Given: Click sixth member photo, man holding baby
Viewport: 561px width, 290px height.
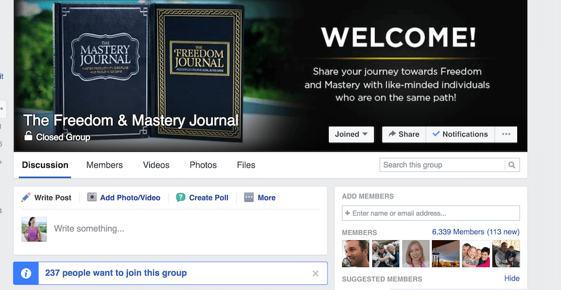Looking at the screenshot, I should pyautogui.click(x=506, y=254).
